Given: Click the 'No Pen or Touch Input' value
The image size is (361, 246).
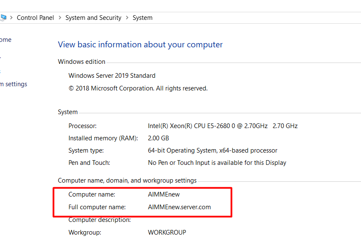Looking at the screenshot, I should (x=217, y=163).
